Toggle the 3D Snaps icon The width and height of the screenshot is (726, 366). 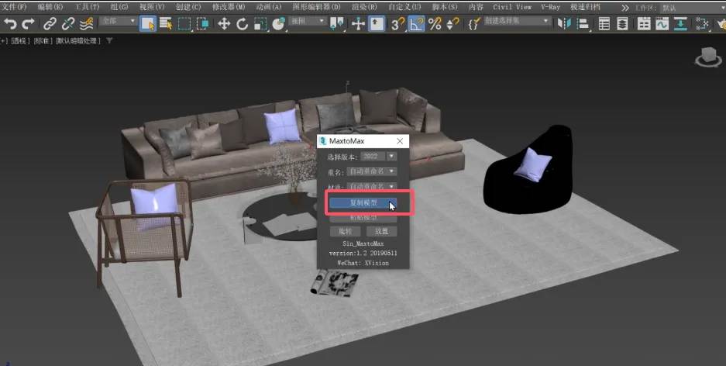click(x=397, y=23)
